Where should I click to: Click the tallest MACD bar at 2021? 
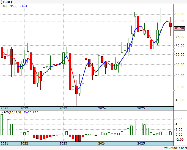pos(2,124)
